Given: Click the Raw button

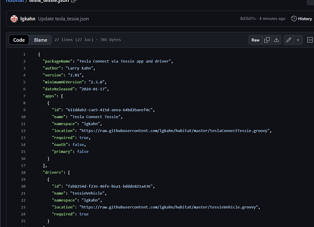Looking at the screenshot, I should [256, 40].
